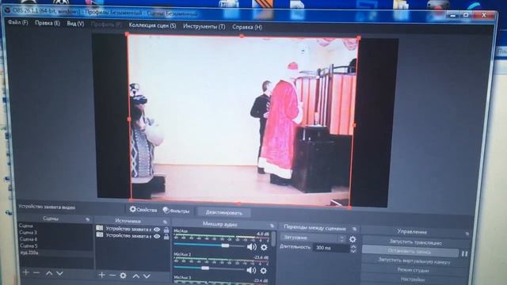507x285 pixels.
Task: Undock the Источники panel via its header icon
Action: click(165, 222)
